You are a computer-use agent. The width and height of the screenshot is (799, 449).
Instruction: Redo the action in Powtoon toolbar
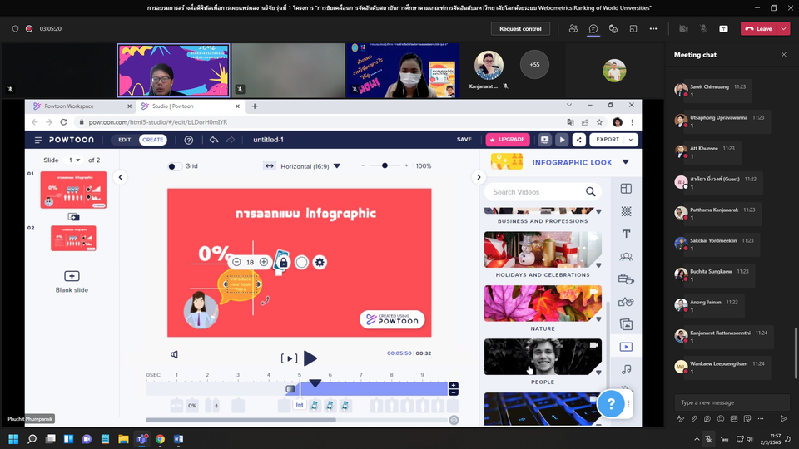tap(231, 140)
